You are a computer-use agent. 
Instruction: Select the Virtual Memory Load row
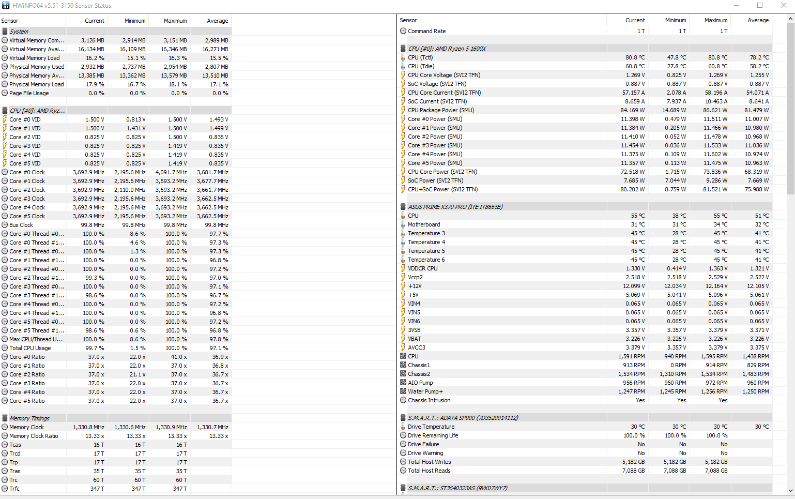click(116, 58)
